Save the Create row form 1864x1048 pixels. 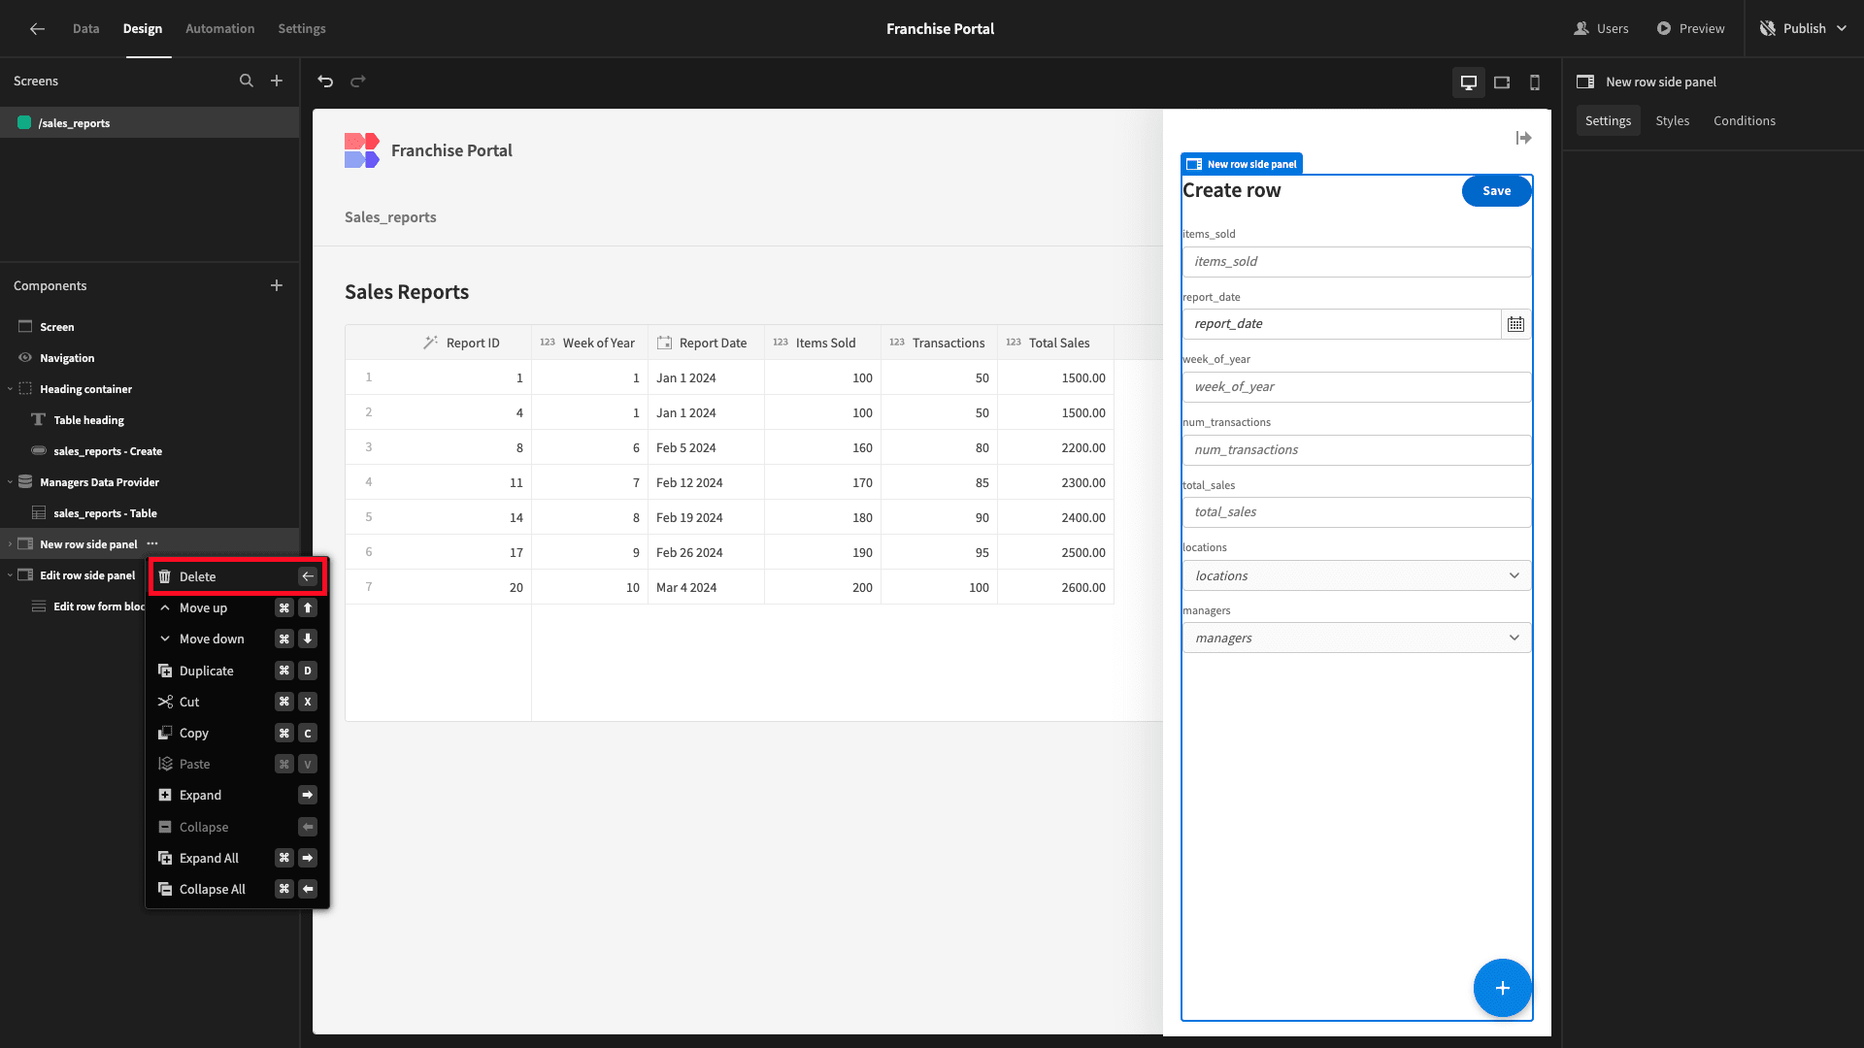click(x=1496, y=191)
